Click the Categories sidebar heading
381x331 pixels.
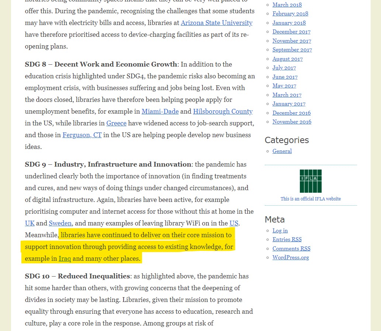287,140
